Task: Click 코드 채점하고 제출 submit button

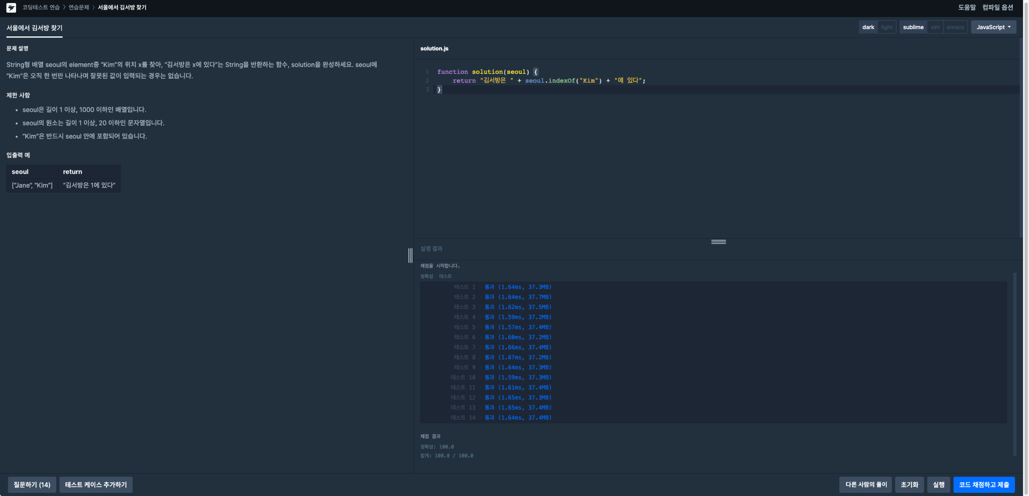Action: coord(984,484)
